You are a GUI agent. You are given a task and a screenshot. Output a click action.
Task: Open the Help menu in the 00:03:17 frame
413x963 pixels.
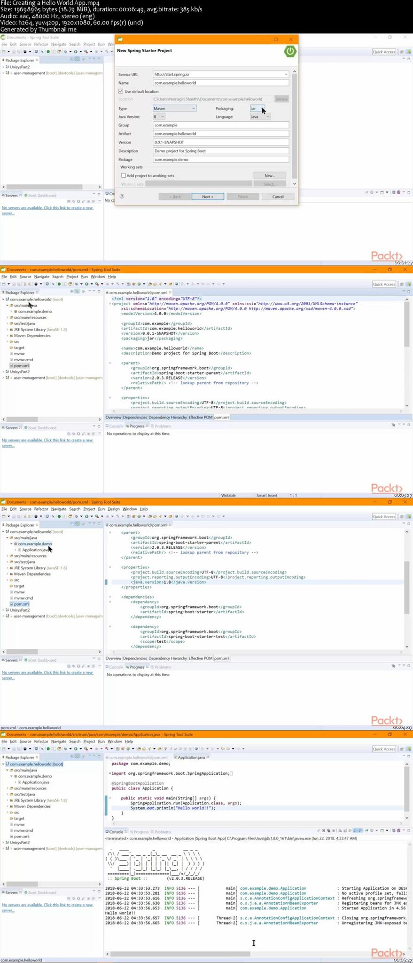(112, 276)
